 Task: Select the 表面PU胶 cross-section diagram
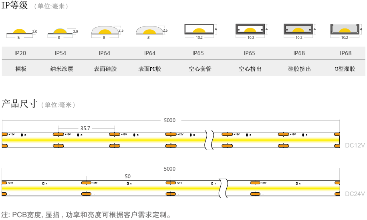(149, 31)
